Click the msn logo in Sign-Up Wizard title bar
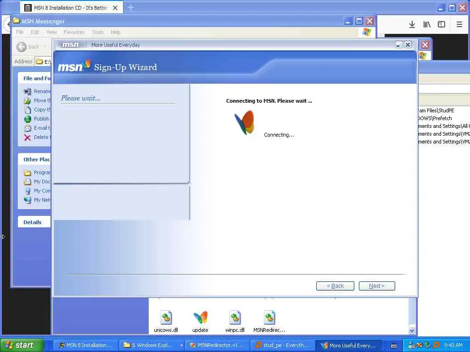The height and width of the screenshot is (352, 470). [x=70, y=44]
